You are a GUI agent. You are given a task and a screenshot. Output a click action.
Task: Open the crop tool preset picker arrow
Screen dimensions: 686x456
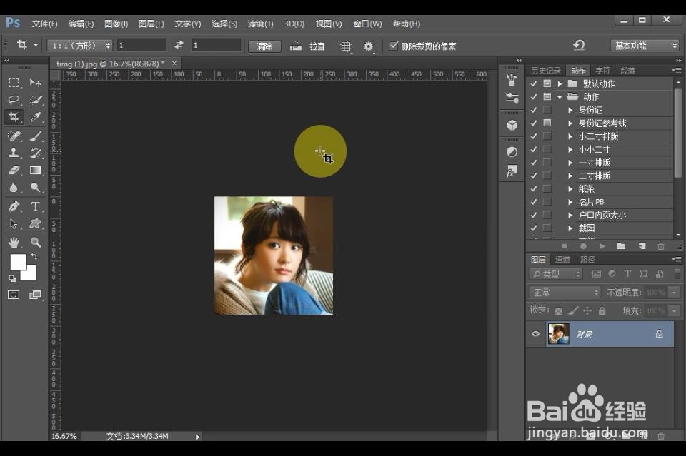point(36,45)
